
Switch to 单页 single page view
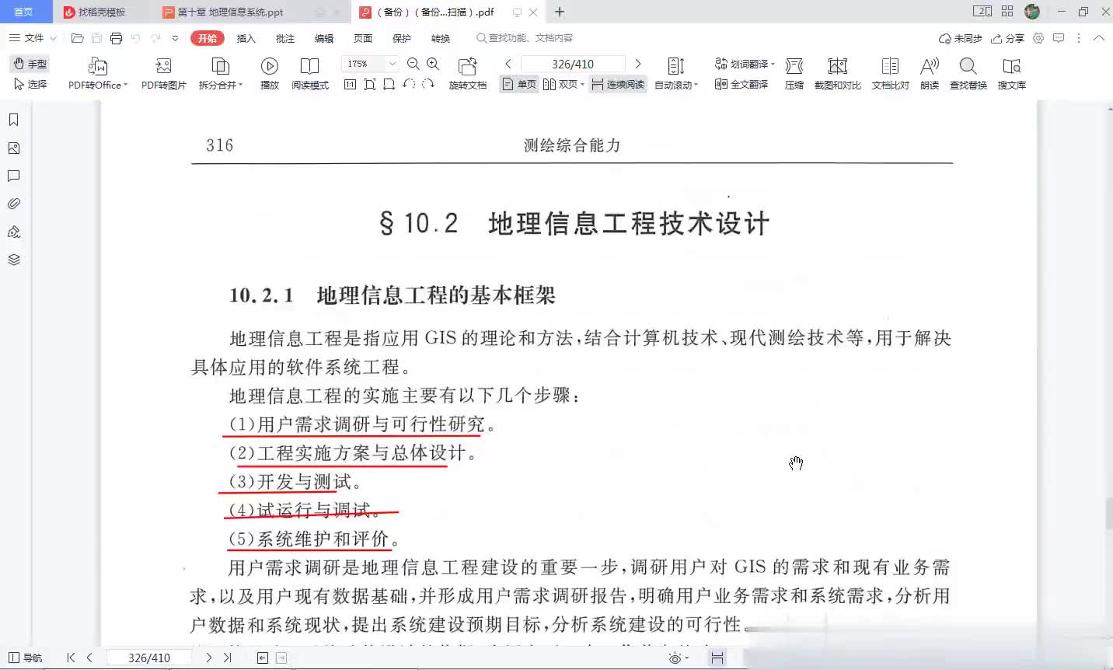point(519,85)
